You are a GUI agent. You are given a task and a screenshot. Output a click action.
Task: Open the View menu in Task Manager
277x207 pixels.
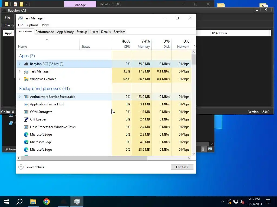45,25
